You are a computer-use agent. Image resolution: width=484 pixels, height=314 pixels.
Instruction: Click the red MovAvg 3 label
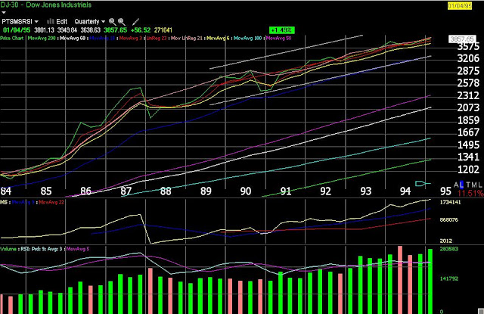click(x=131, y=39)
